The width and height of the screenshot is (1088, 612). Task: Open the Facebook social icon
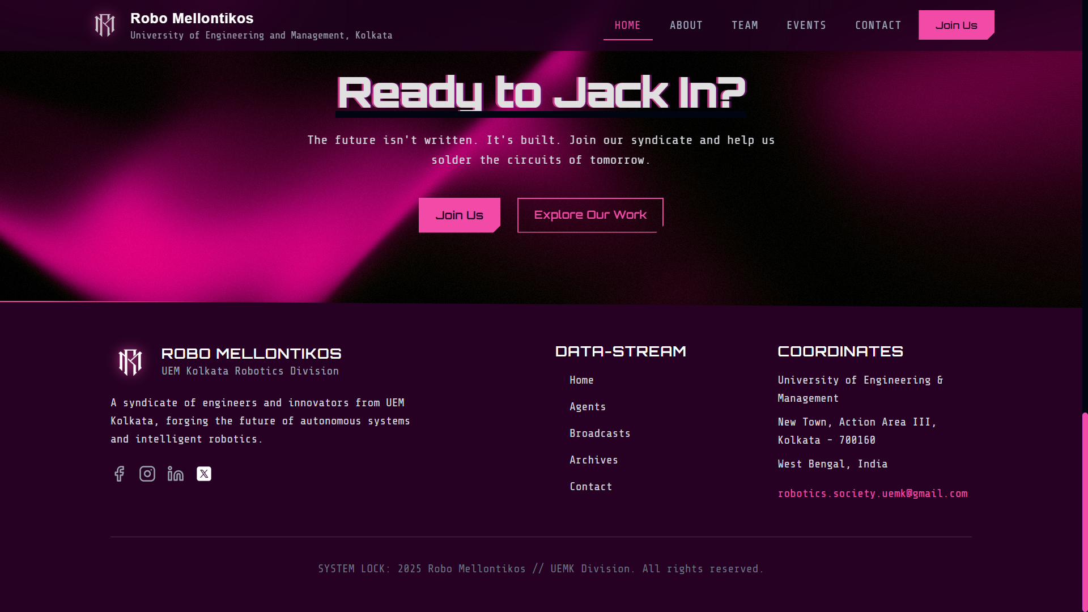[119, 474]
